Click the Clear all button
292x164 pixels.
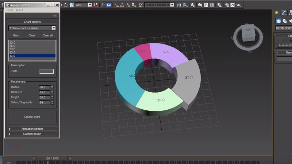pyautogui.click(x=48, y=35)
